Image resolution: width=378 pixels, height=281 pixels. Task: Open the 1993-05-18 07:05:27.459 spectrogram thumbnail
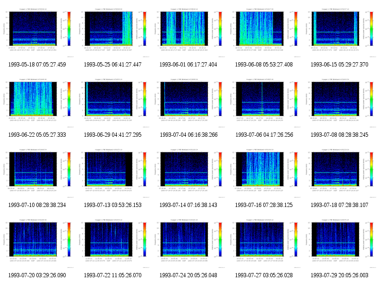click(37, 33)
